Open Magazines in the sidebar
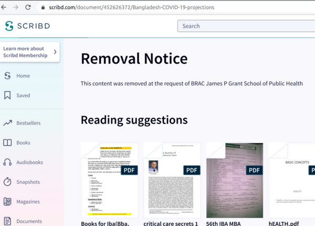This screenshot has height=226, width=315. tap(28, 201)
